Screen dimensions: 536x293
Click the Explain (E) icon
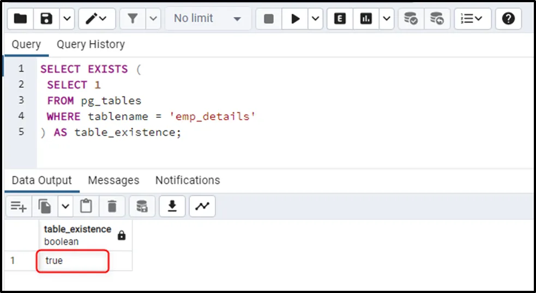340,19
